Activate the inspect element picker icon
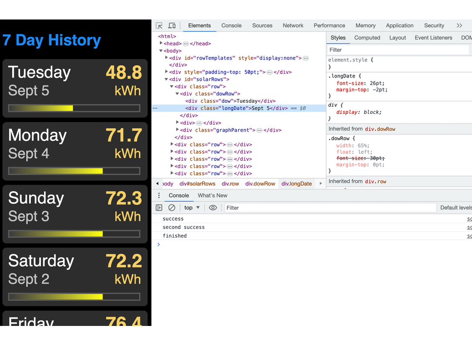The image size is (472, 362). point(159,25)
